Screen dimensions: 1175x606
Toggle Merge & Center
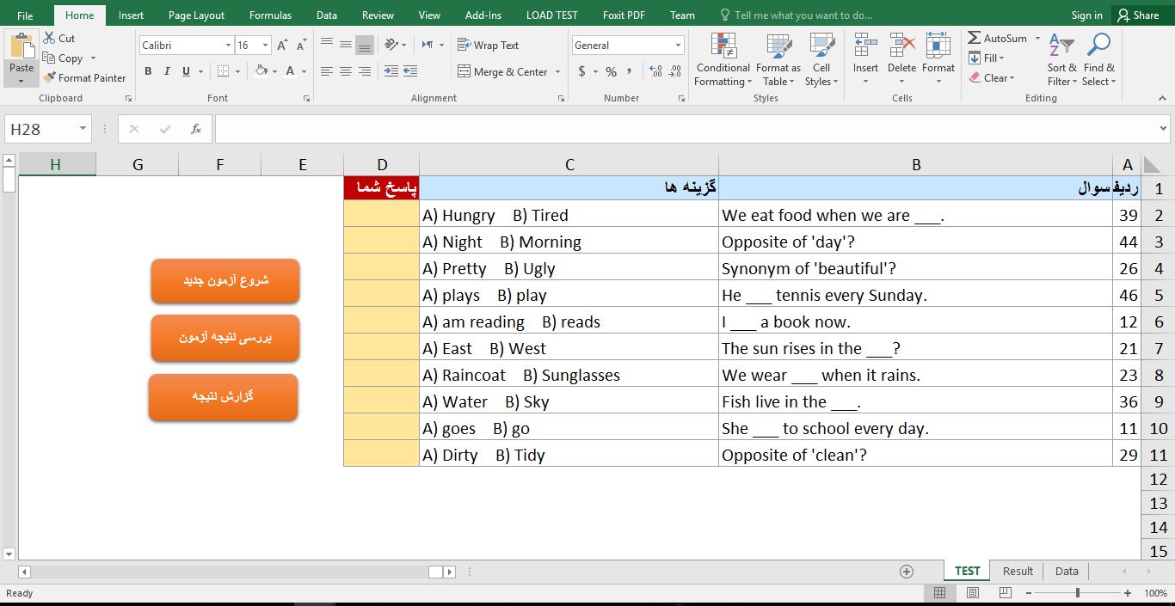[x=502, y=71]
